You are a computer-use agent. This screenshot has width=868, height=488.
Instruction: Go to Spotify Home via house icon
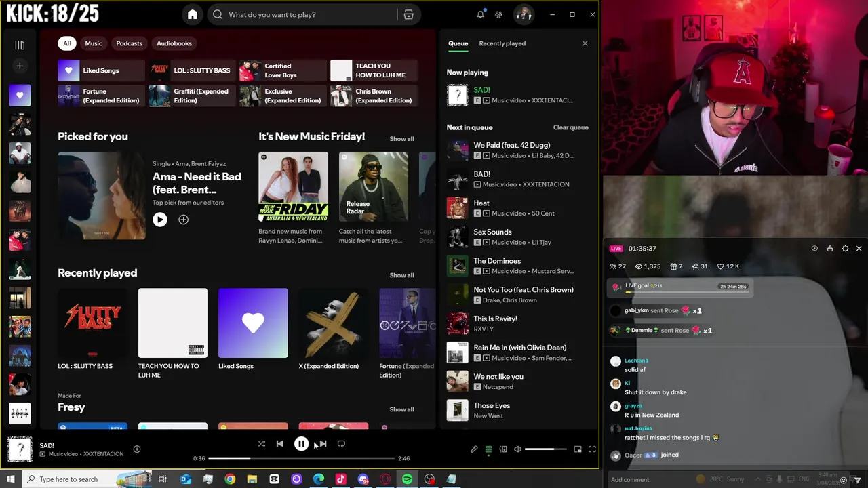coord(193,14)
